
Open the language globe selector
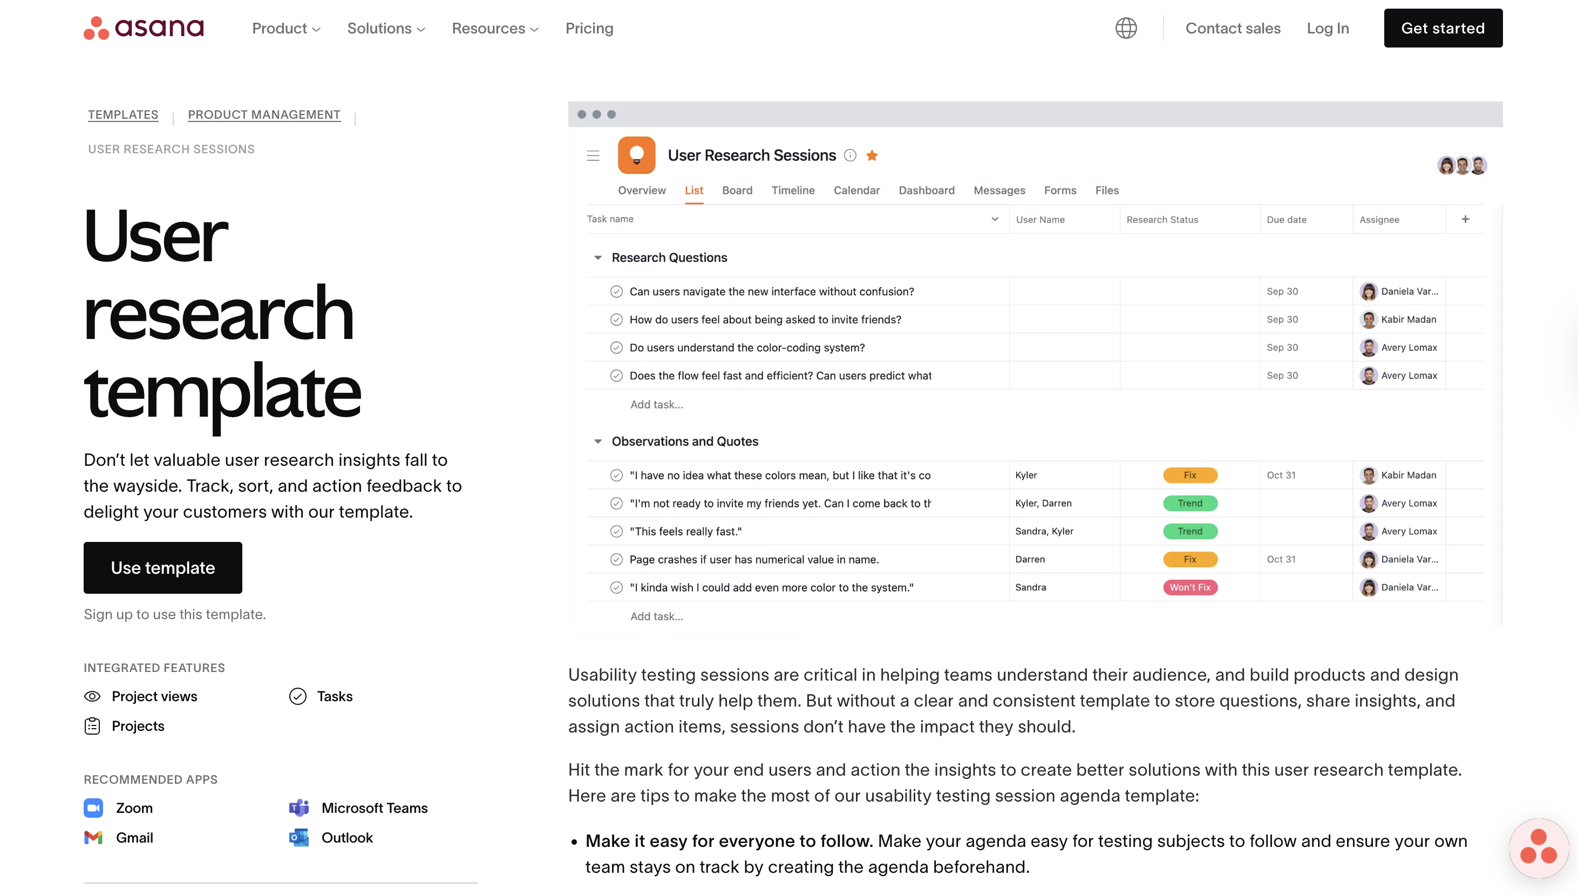1126,28
